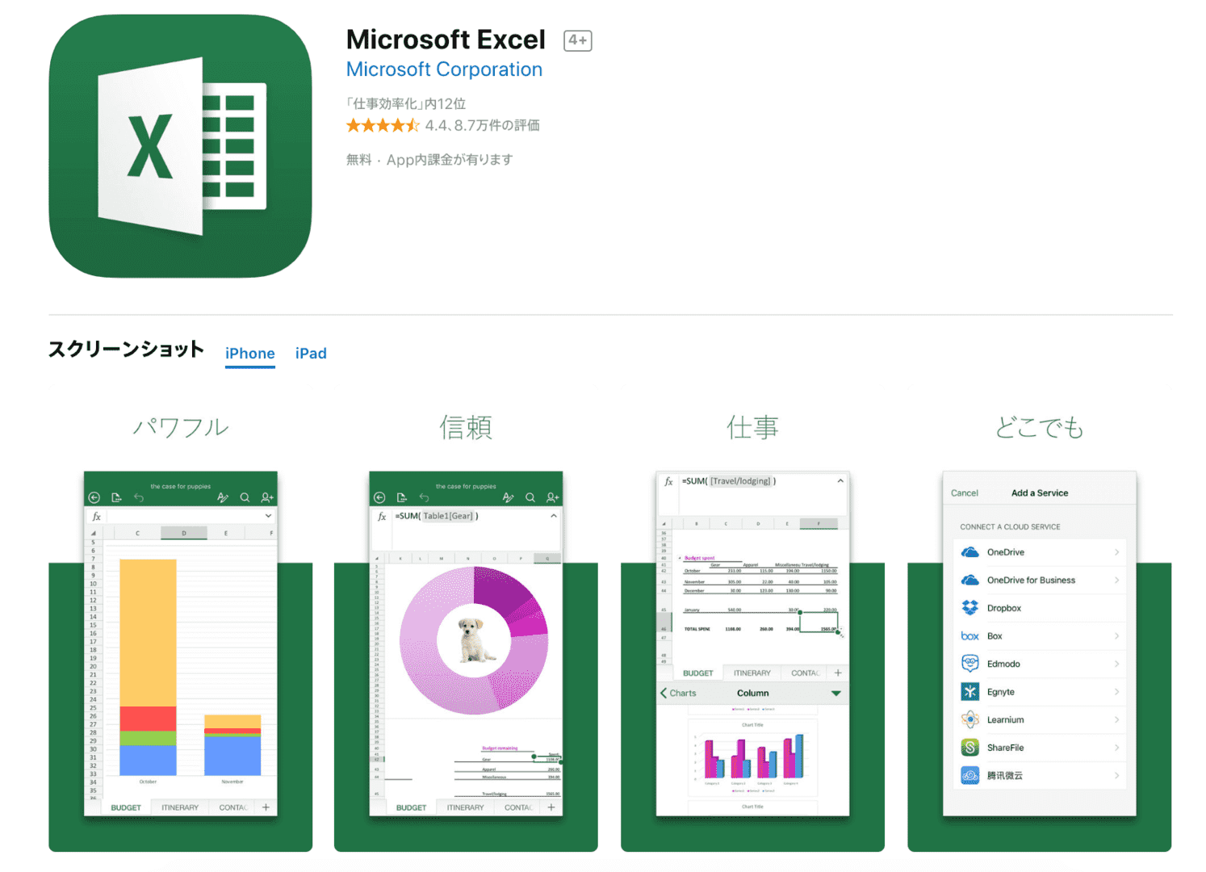Click add sheet plus in 信頼 screenshot
1206x872 pixels.
[x=551, y=807]
